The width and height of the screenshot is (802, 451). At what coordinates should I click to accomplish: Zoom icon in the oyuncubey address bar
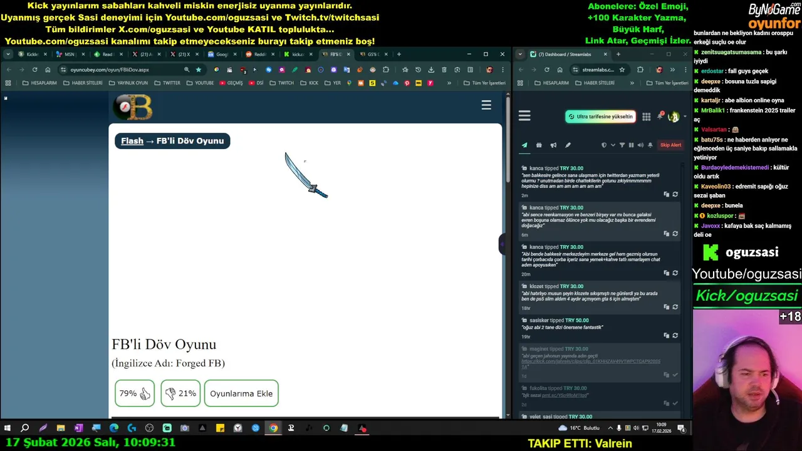[187, 70]
